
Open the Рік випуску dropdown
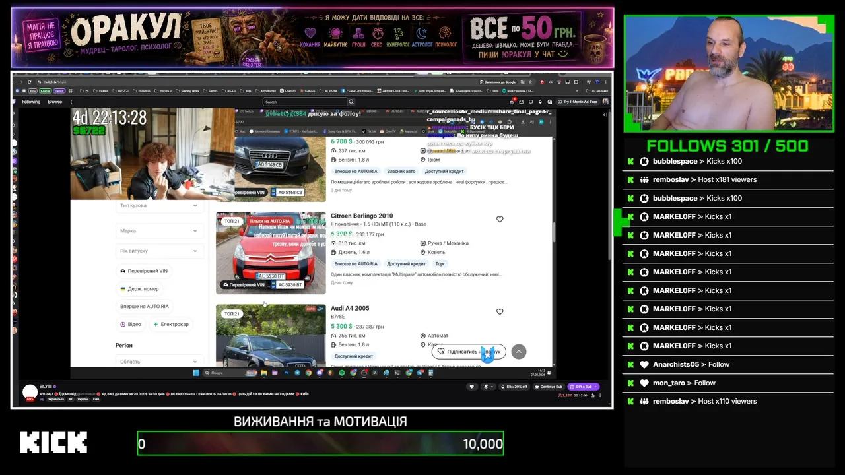pyautogui.click(x=158, y=251)
